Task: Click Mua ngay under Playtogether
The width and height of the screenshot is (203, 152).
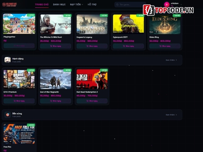Action: click(x=19, y=46)
